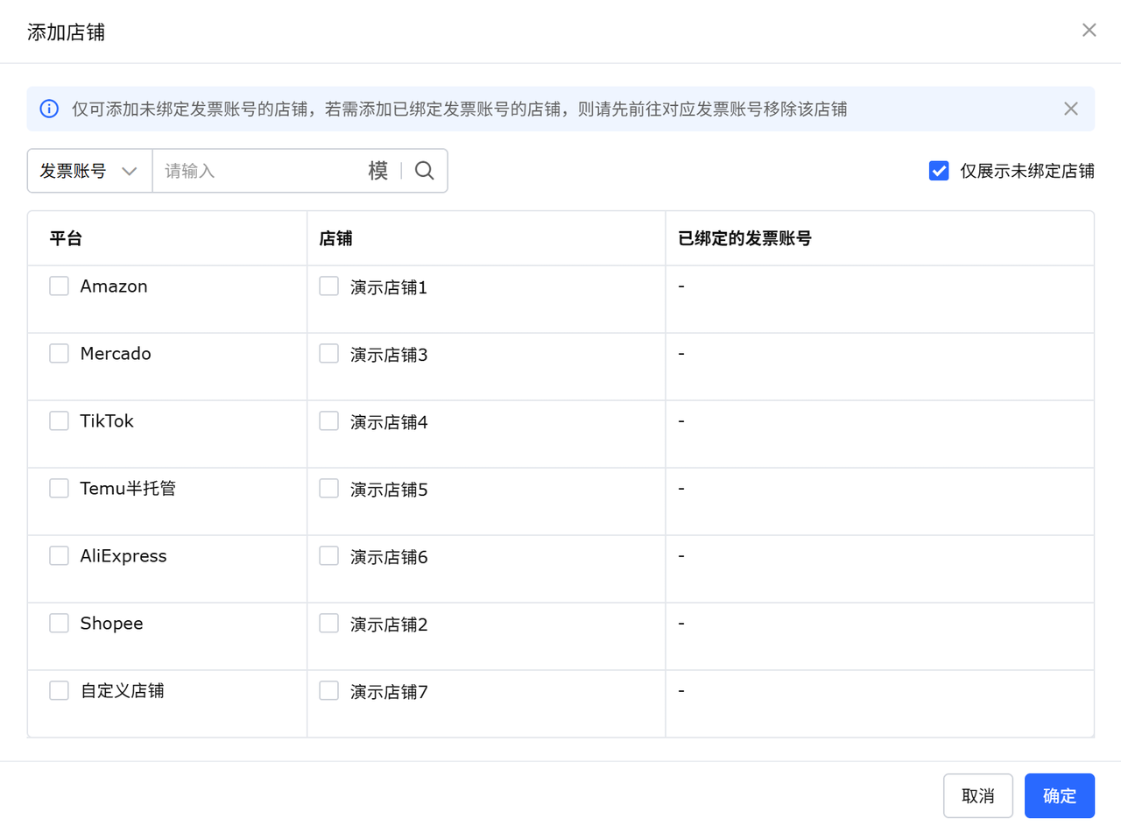Select the 演示店铺7 checkbox
1121x826 pixels.
(328, 691)
